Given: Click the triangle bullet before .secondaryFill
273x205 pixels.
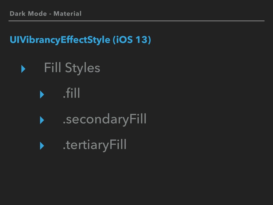Looking at the screenshot, I should coord(42,120).
